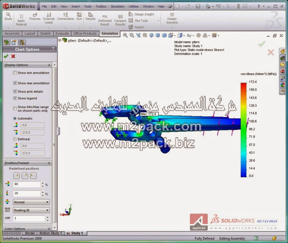
Task: Open Compare Results tool
Action: [120, 20]
